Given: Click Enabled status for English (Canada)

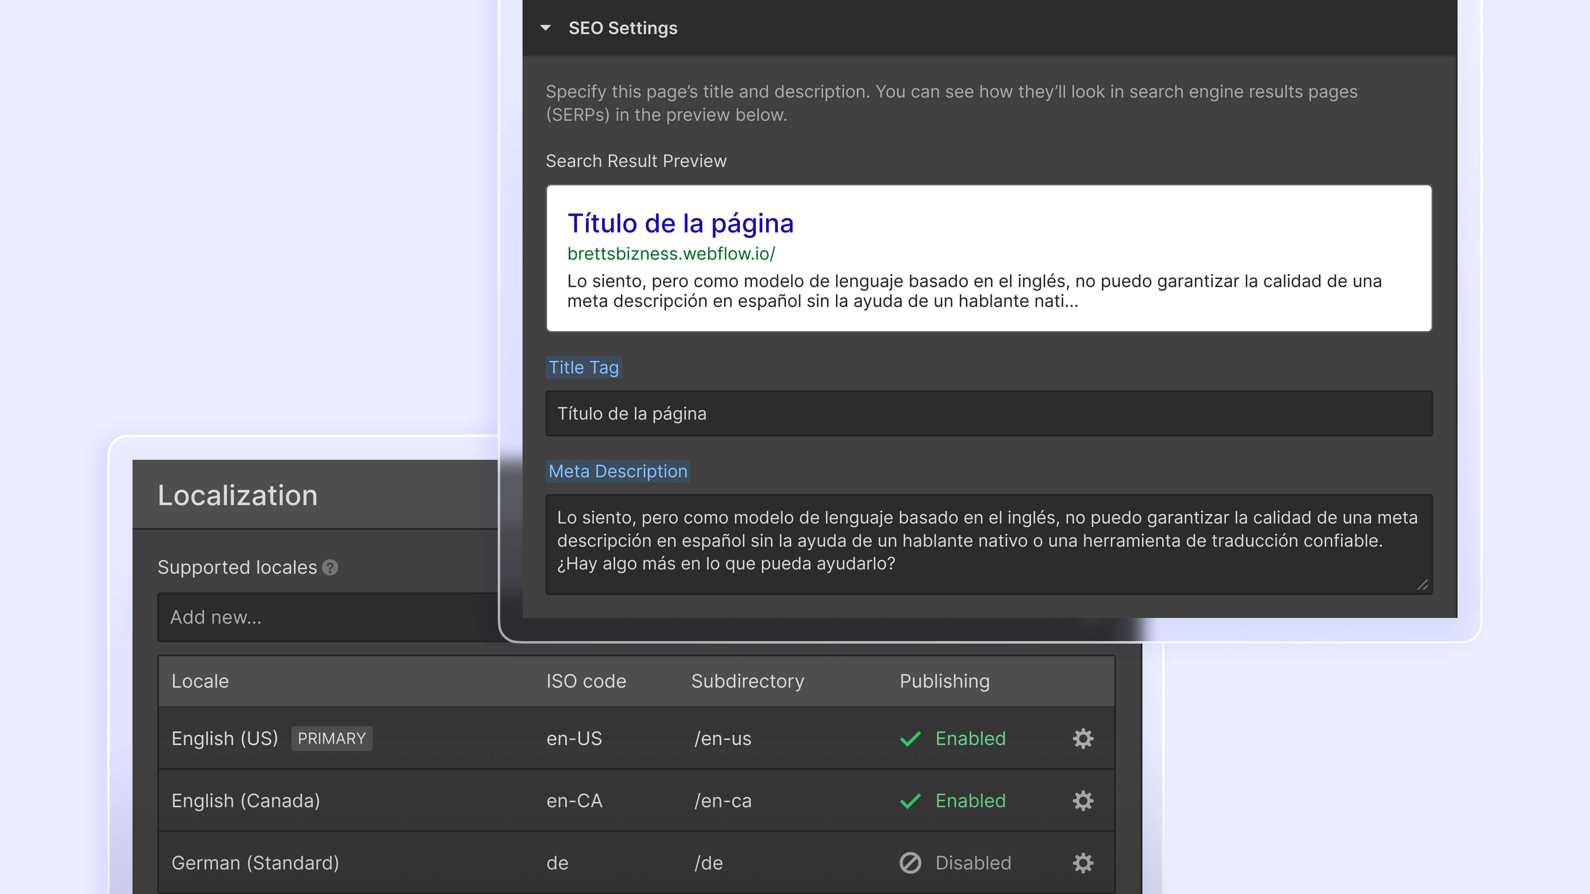Looking at the screenshot, I should tap(970, 801).
